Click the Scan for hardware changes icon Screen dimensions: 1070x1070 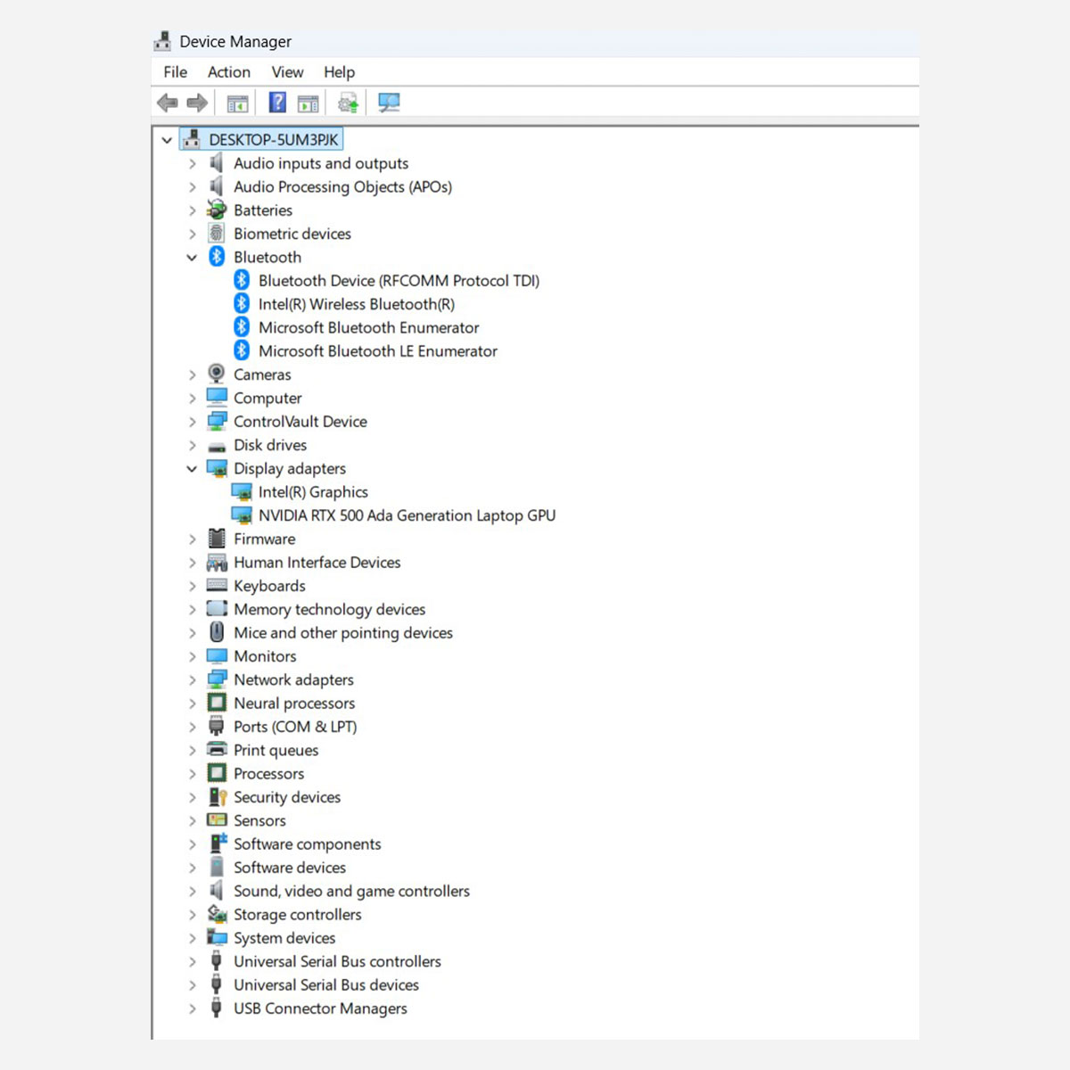click(x=389, y=103)
